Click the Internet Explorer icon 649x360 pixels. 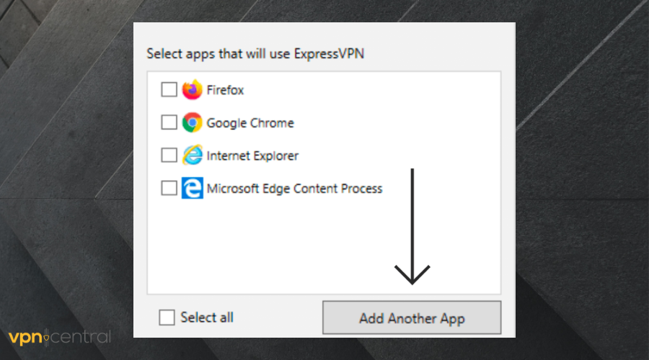pos(192,156)
